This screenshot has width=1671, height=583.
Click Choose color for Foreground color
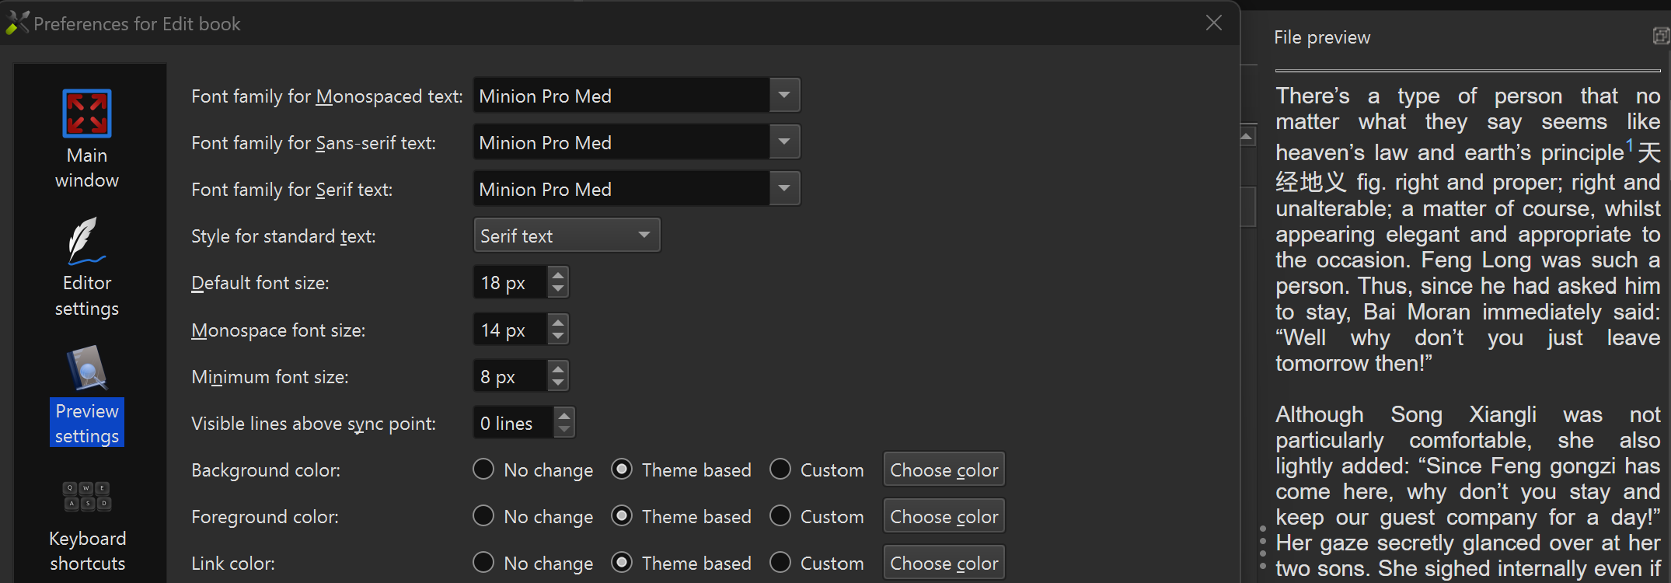[944, 516]
